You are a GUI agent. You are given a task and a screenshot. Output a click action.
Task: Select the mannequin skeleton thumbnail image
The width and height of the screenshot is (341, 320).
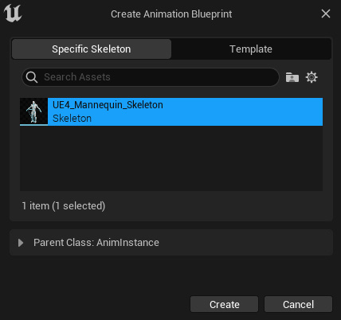33,111
